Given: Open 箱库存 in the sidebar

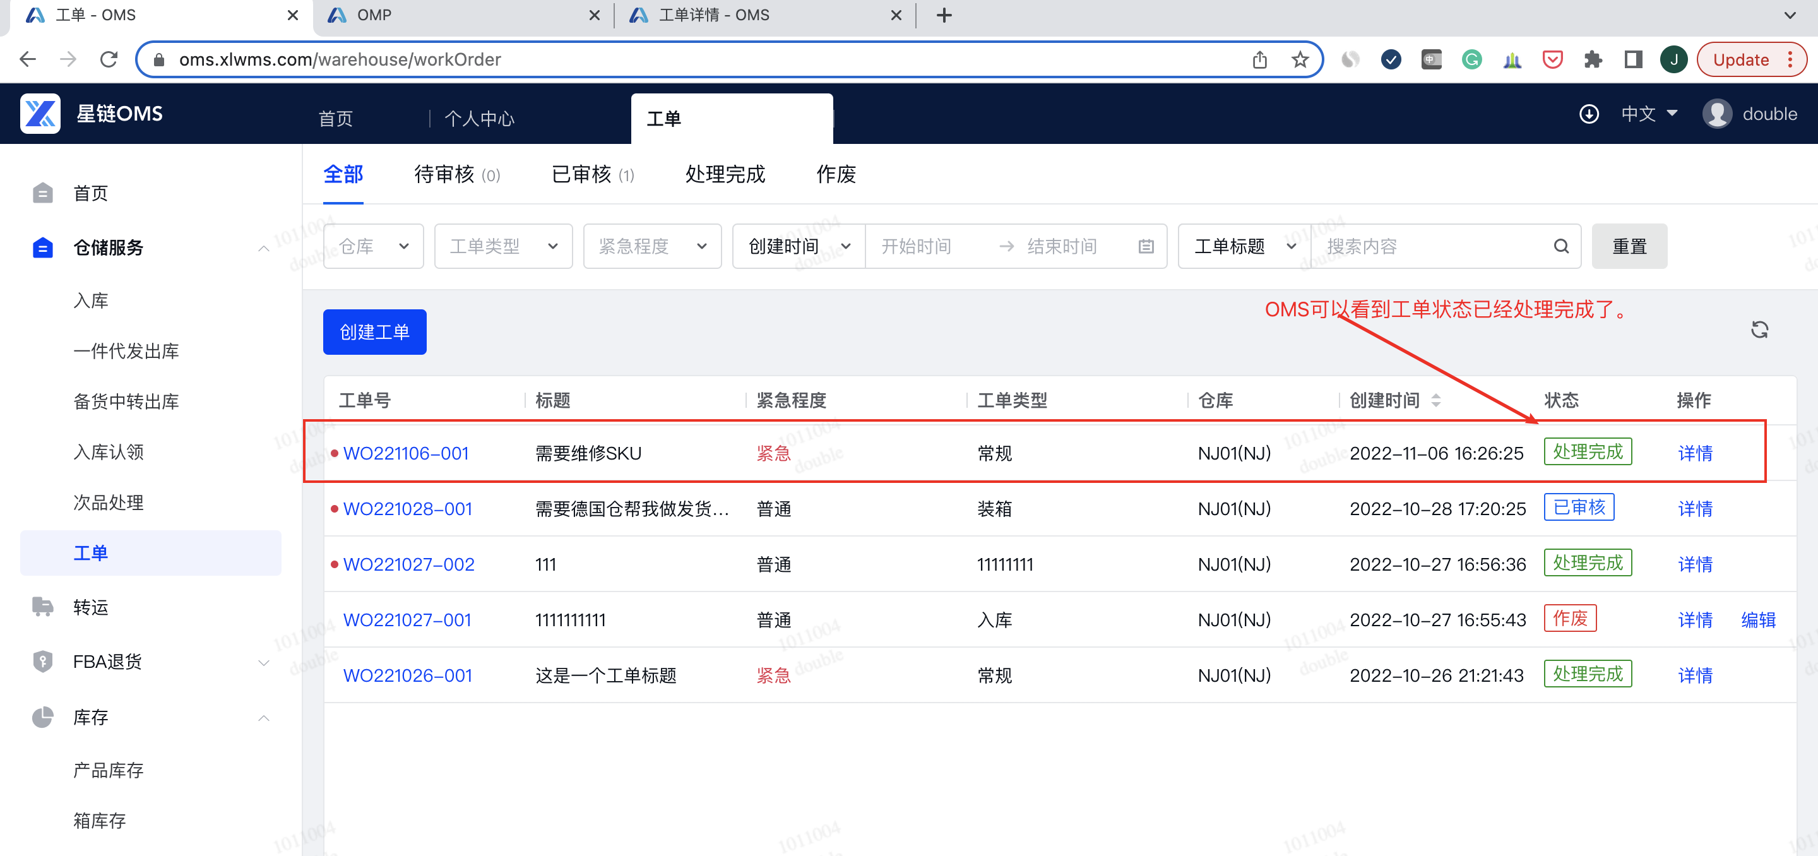Looking at the screenshot, I should 100,820.
